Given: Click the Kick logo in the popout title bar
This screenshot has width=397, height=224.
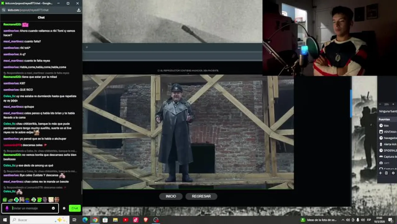Looking at the screenshot, I should (x=2, y=3).
